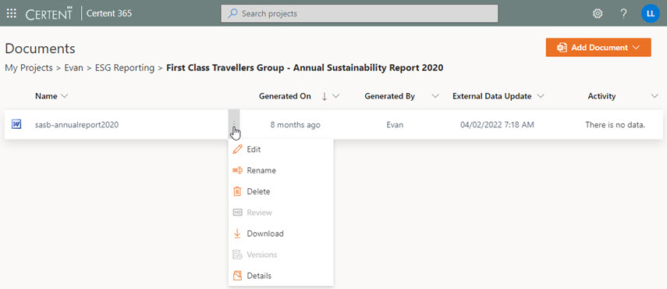Viewport: 667px width, 289px height.
Task: Choose Download from the context menu
Action: (x=281, y=234)
